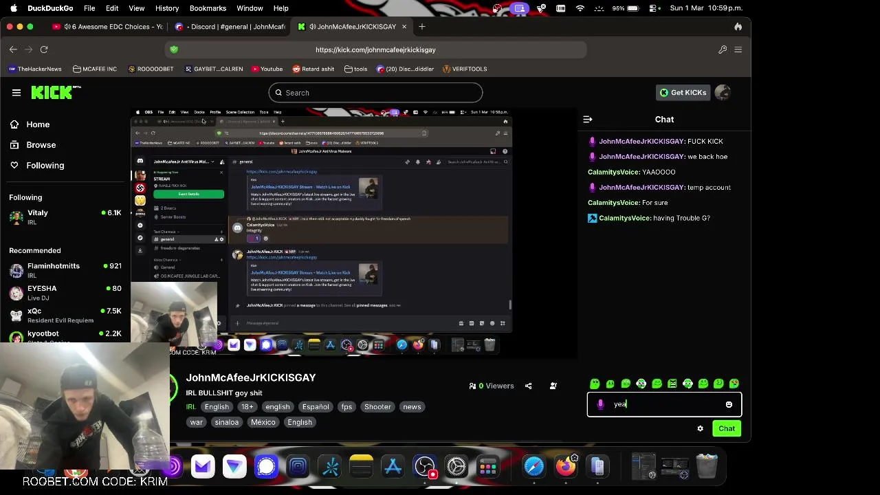Send message with the Chat button
The image size is (880, 495).
click(x=727, y=428)
